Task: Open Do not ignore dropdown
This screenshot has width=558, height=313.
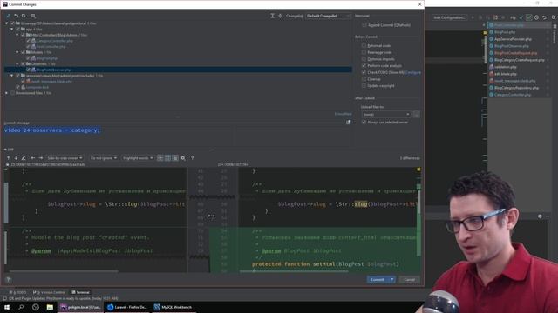Action: (x=103, y=158)
